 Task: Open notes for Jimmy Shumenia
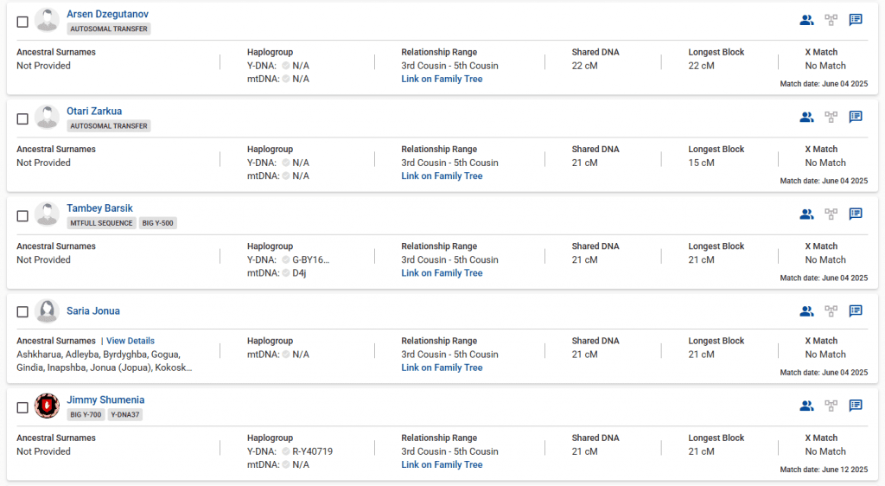(856, 405)
